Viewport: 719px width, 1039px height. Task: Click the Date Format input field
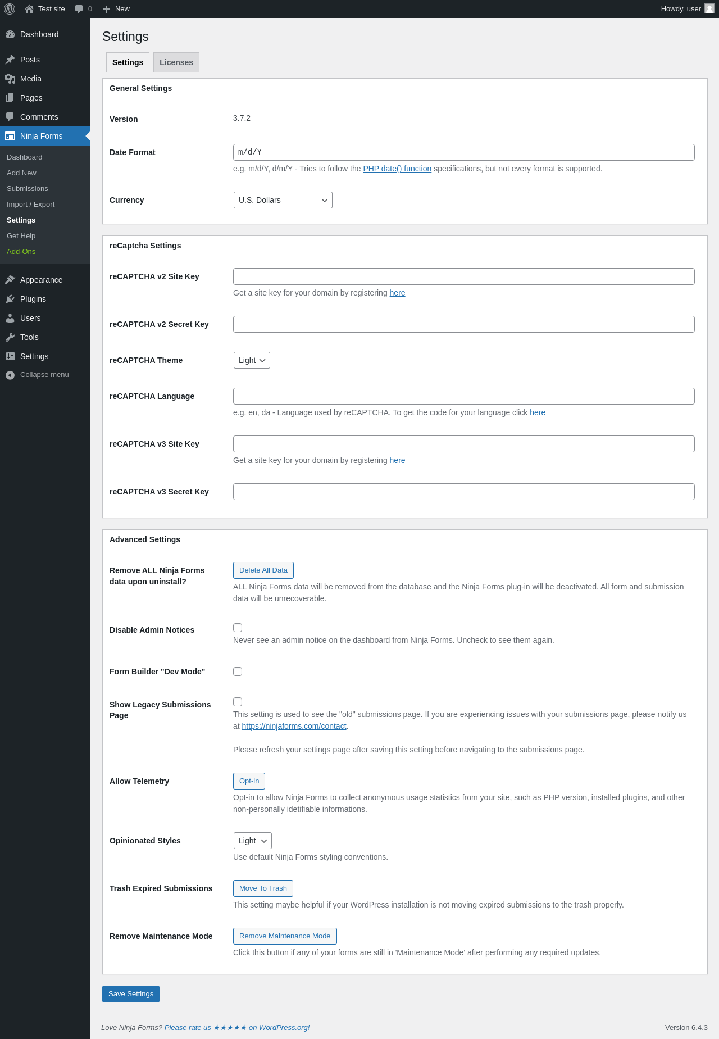[463, 152]
